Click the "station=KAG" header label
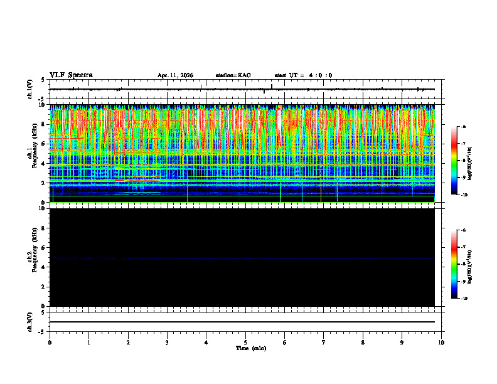The image size is (497, 384). 233,75
